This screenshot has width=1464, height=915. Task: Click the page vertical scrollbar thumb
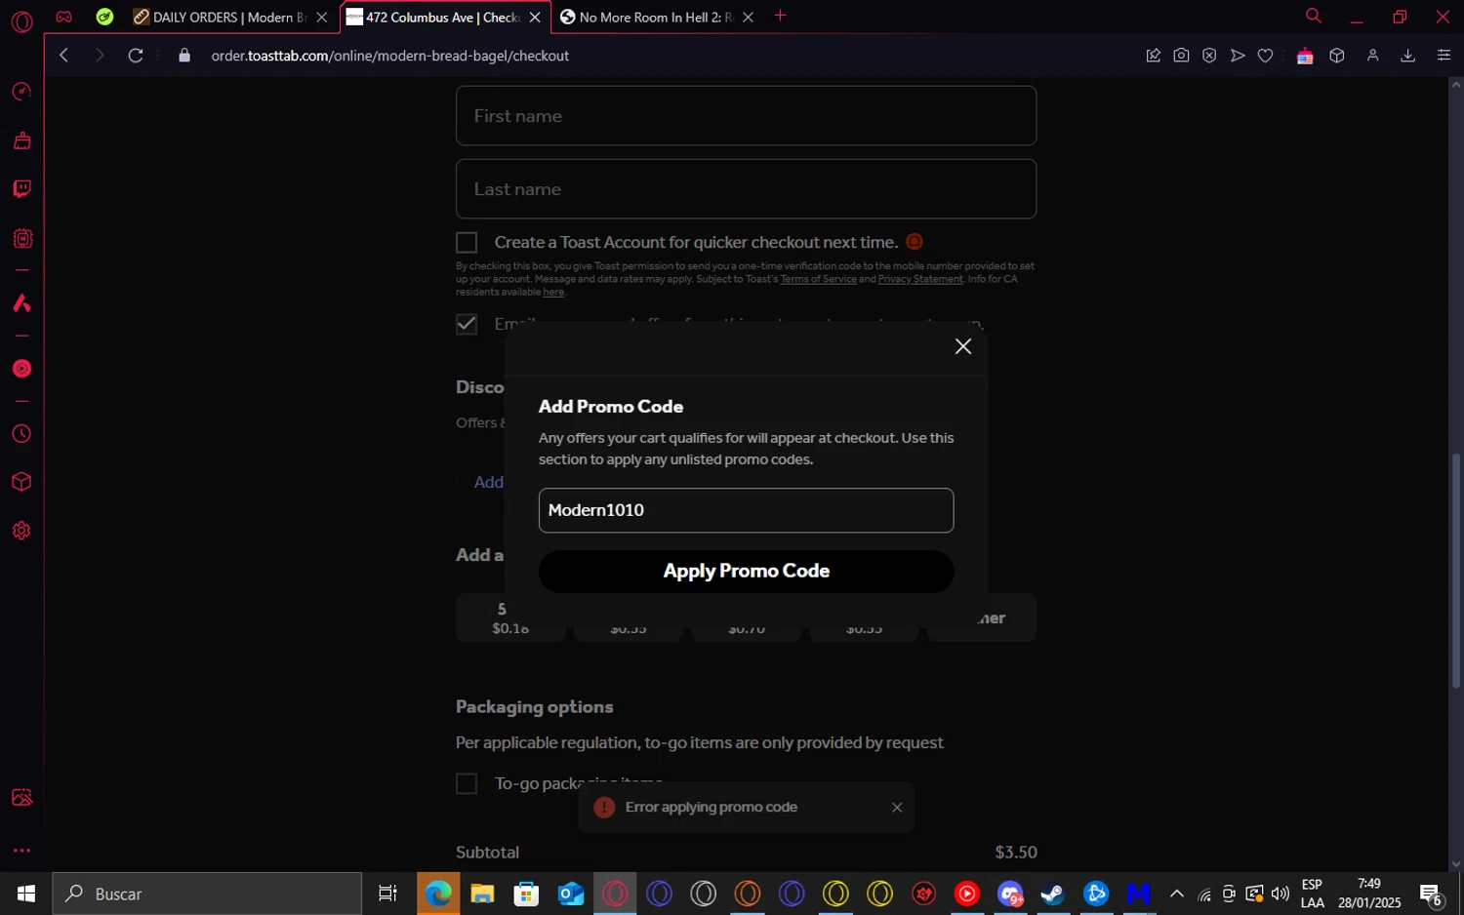(x=1456, y=571)
